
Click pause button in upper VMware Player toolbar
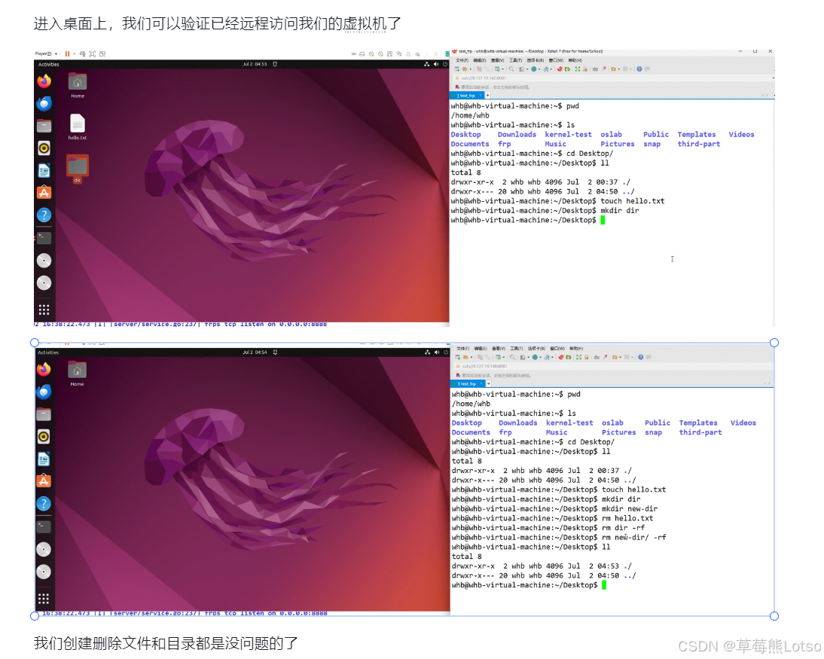pyautogui.click(x=67, y=53)
